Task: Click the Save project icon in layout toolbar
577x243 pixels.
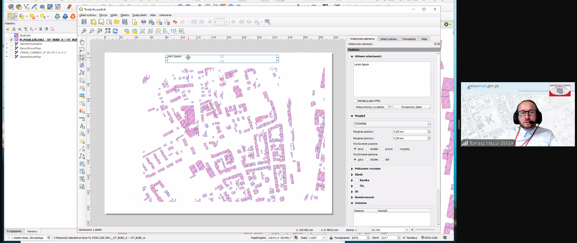Action: pyautogui.click(x=84, y=22)
